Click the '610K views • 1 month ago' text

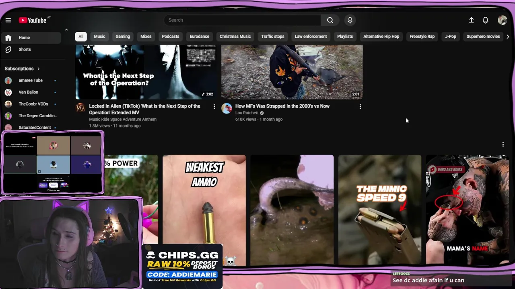tap(259, 119)
